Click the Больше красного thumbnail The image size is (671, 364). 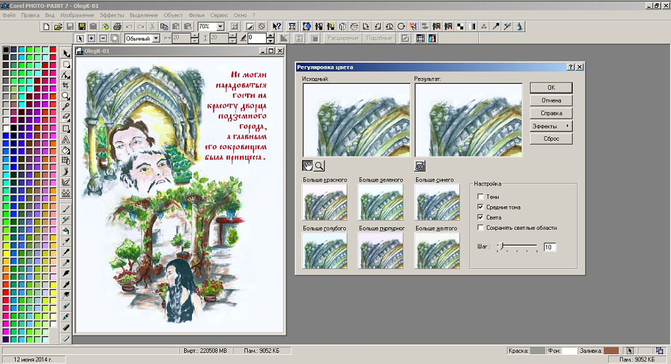pyautogui.click(x=325, y=202)
